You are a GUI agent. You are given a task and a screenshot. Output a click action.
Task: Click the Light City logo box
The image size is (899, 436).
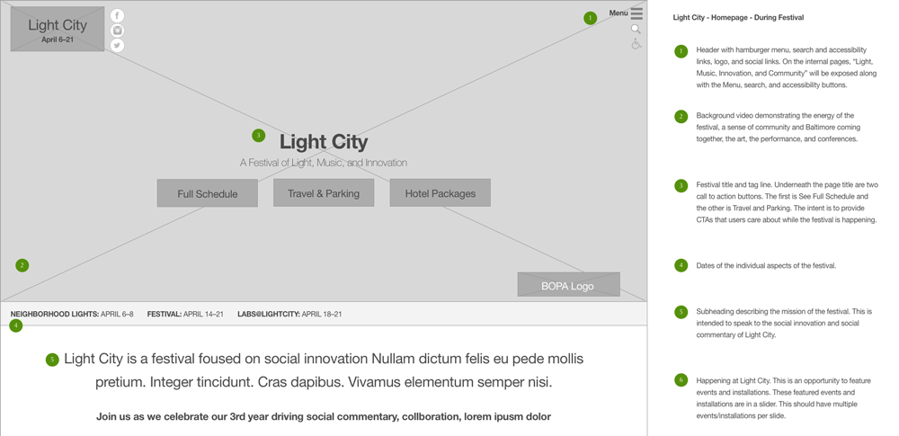(58, 30)
